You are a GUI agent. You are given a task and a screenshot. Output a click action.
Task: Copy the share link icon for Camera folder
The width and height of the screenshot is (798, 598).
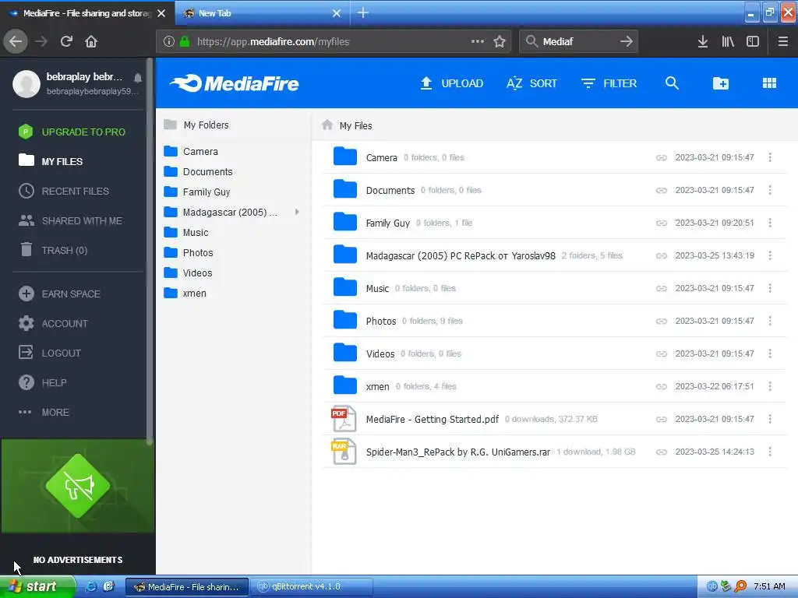[661, 157]
